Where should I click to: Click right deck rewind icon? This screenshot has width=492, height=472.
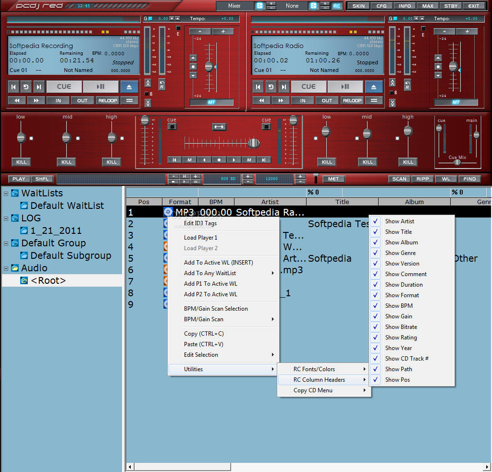(x=261, y=101)
